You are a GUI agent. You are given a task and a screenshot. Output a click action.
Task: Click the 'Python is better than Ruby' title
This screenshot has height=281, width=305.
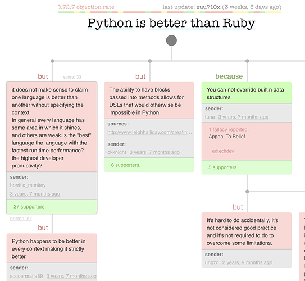tap(171, 23)
